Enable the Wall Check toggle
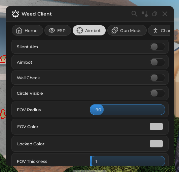This screenshot has height=172, width=179. click(x=157, y=78)
